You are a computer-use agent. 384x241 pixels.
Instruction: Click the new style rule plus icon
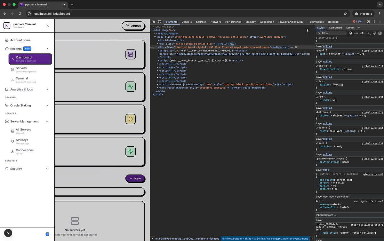pyautogui.click(x=368, y=33)
